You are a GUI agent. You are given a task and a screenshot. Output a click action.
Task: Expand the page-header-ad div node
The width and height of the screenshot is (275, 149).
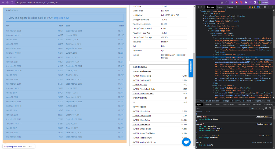coord(204,16)
